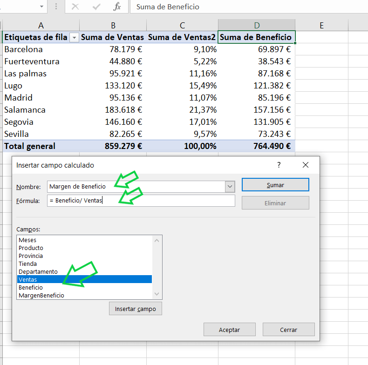The image size is (368, 365).
Task: Select Provincia in the Campos list
Action: [84, 256]
